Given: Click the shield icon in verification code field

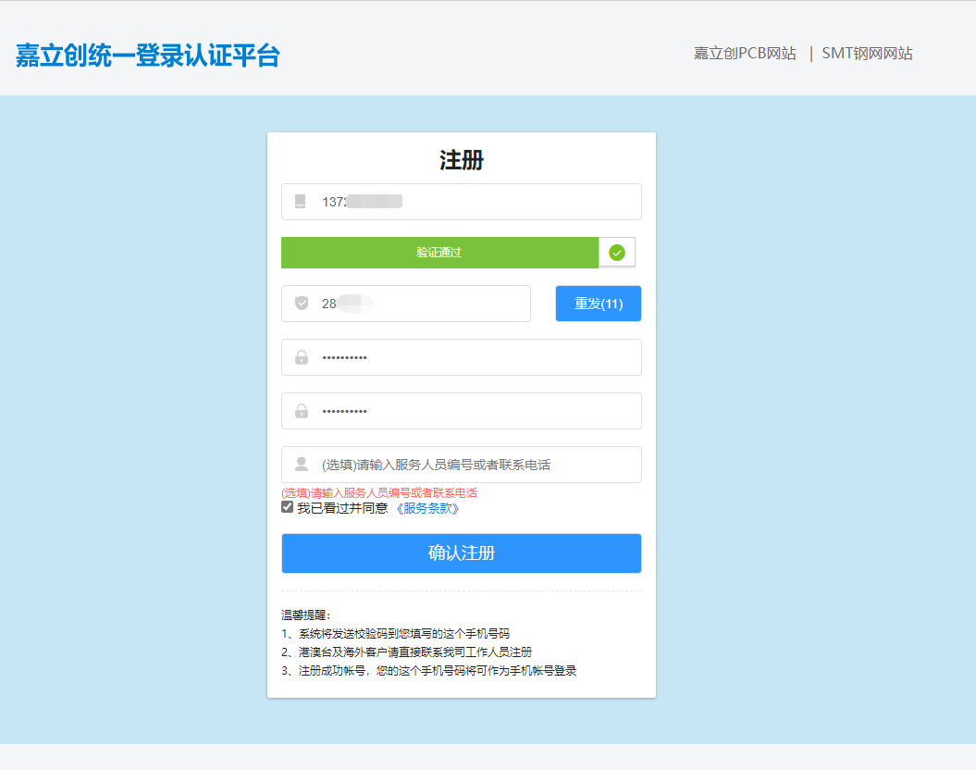Looking at the screenshot, I should pyautogui.click(x=302, y=304).
